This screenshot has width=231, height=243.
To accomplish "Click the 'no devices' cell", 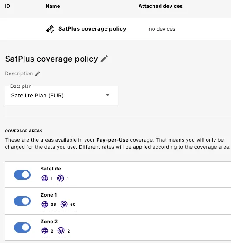I will pyautogui.click(x=162, y=29).
